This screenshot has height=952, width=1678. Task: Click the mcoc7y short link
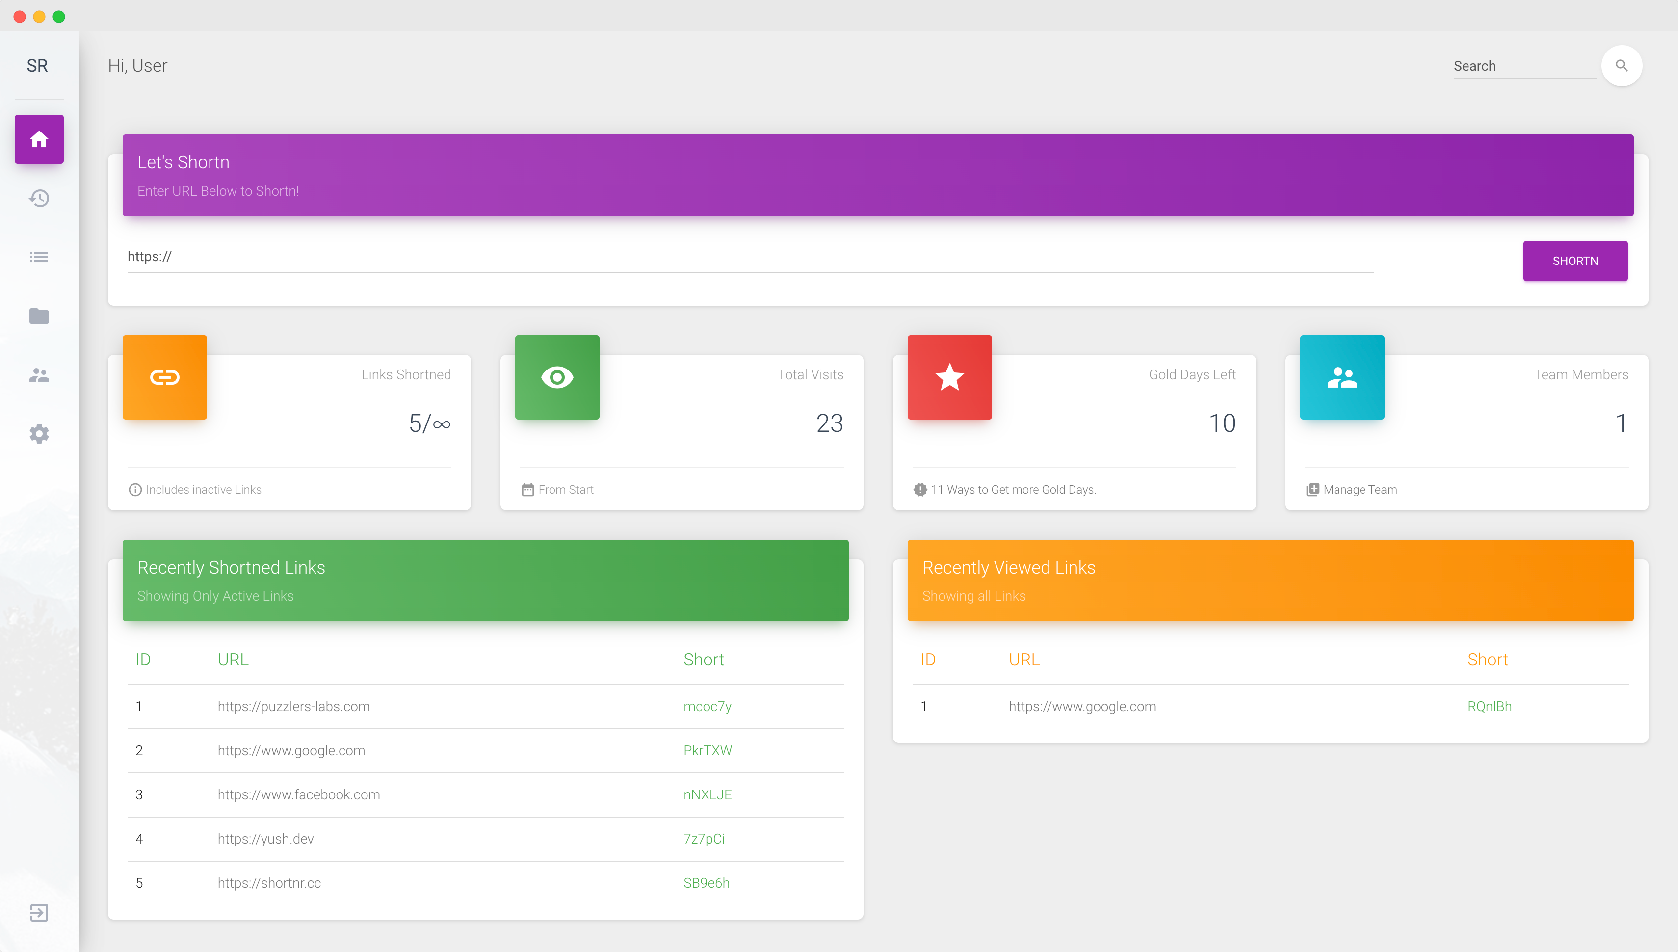[708, 706]
